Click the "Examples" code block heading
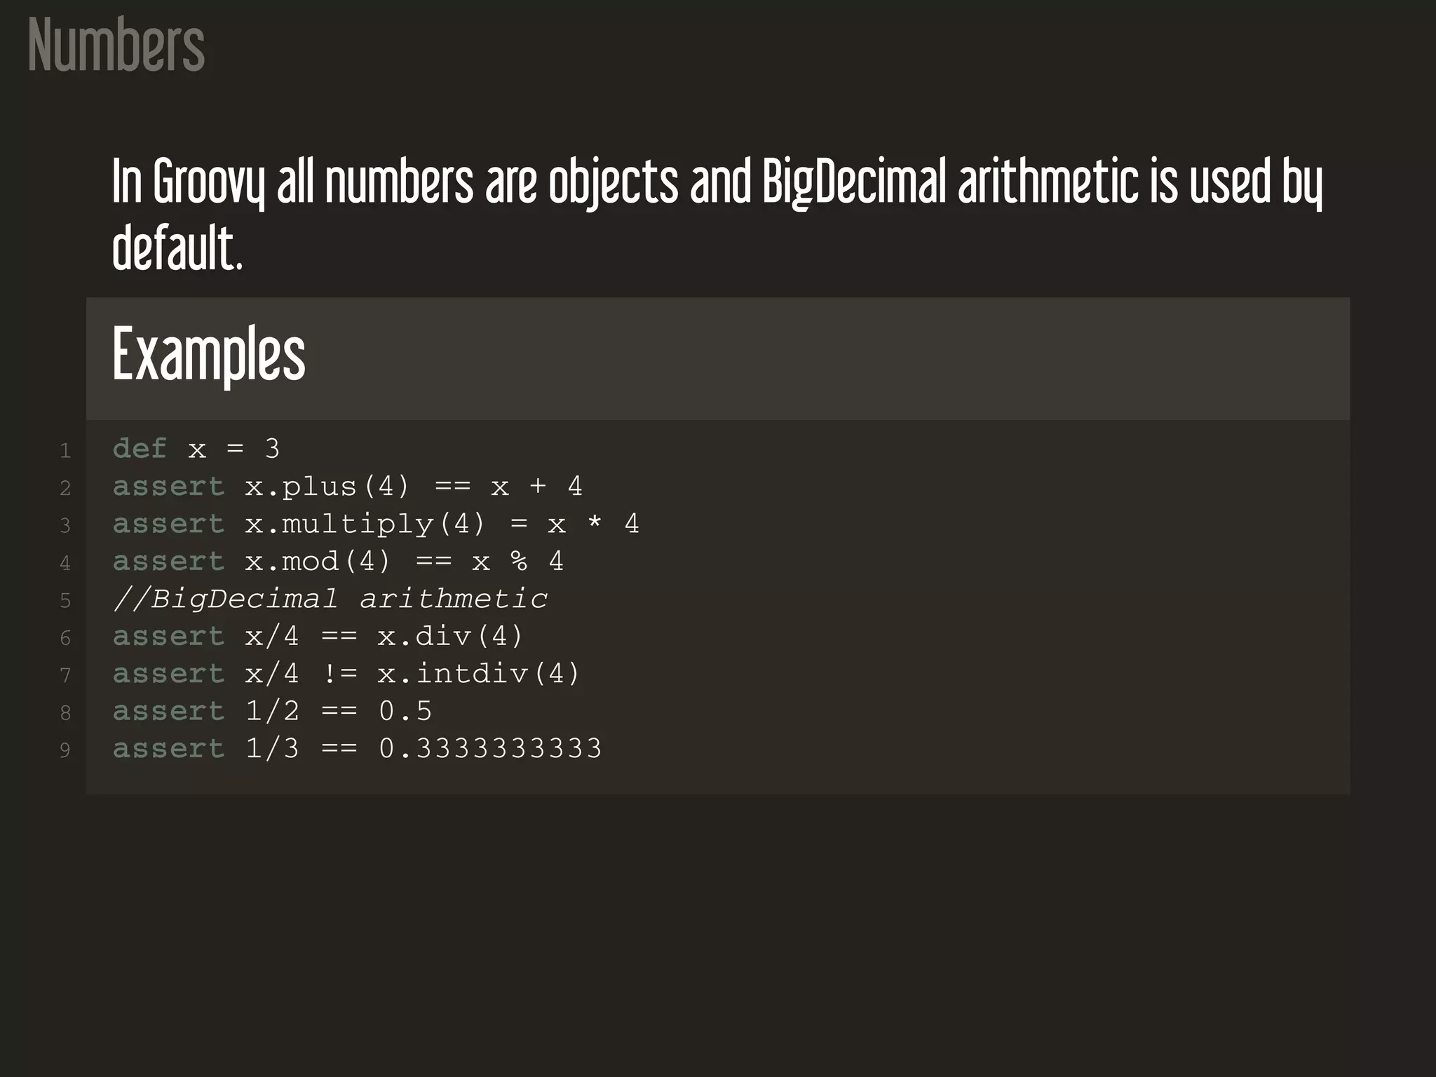1436x1077 pixels. [x=209, y=355]
